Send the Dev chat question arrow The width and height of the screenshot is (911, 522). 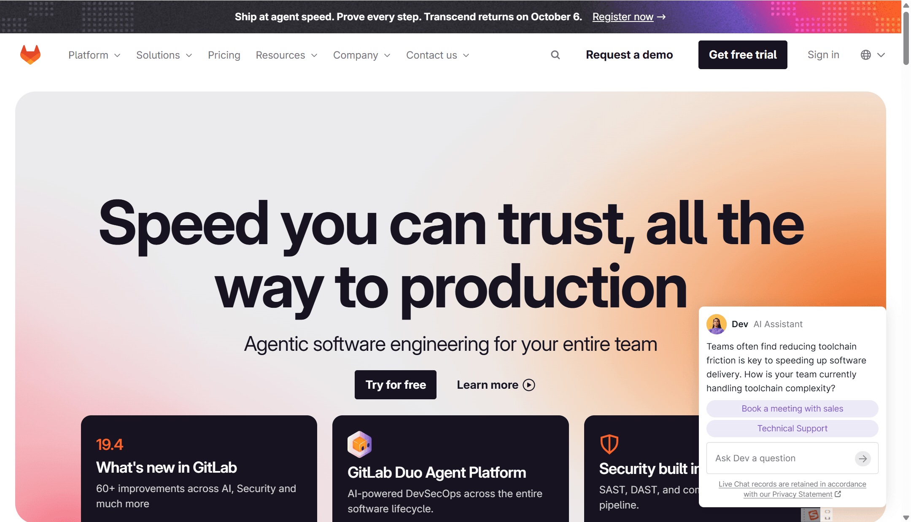point(863,458)
